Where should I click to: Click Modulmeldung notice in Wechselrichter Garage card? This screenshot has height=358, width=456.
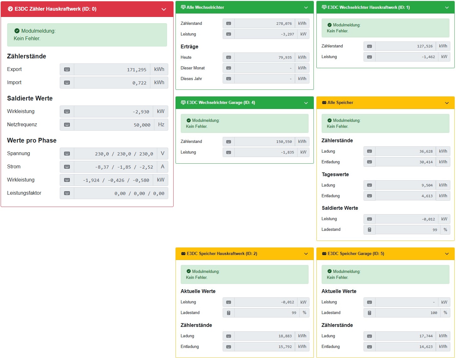tap(245, 123)
